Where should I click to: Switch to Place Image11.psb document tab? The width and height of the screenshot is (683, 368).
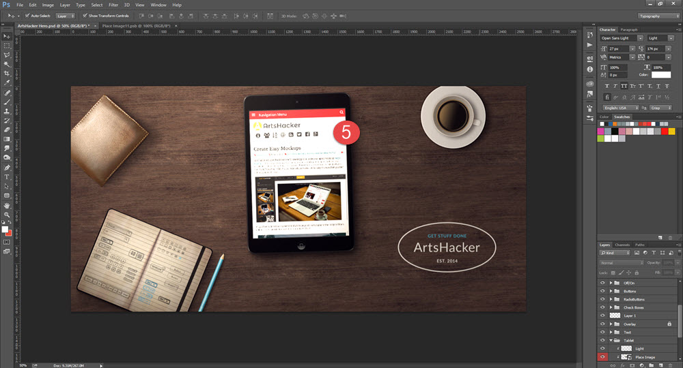point(137,26)
